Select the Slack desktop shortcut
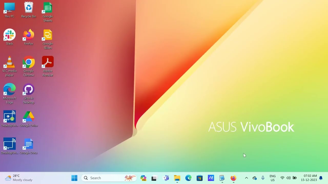 (x=9, y=37)
